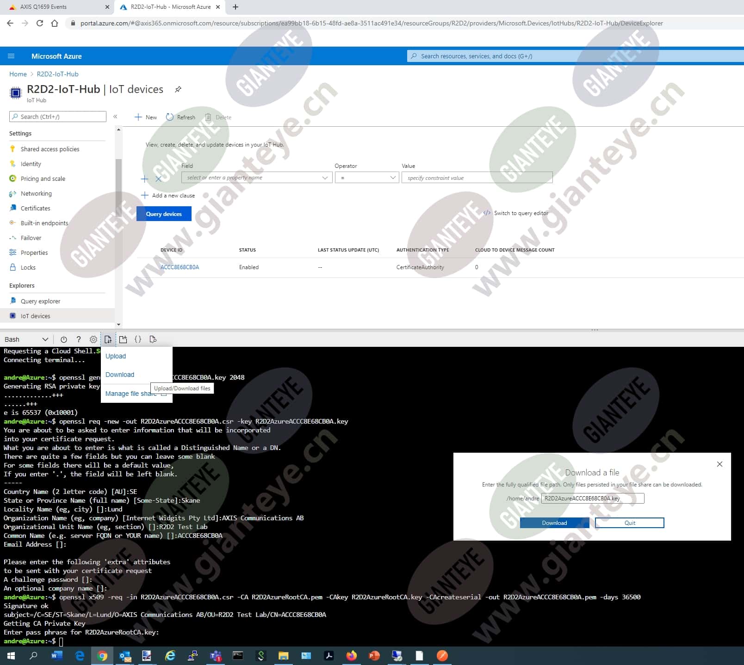Viewport: 744px width, 665px height.
Task: Close the Download a file dialog
Action: point(719,464)
